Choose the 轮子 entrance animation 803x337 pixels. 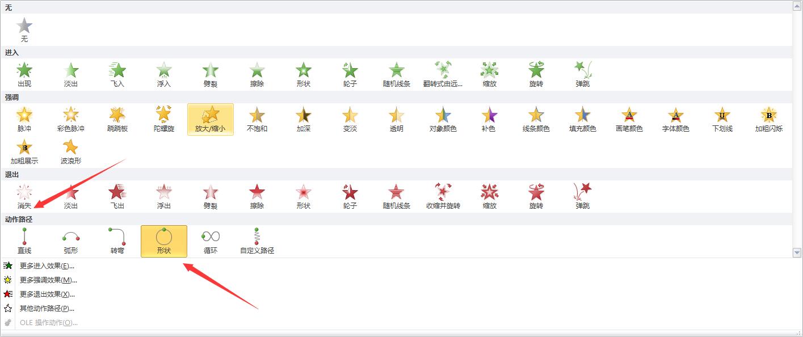coord(350,74)
